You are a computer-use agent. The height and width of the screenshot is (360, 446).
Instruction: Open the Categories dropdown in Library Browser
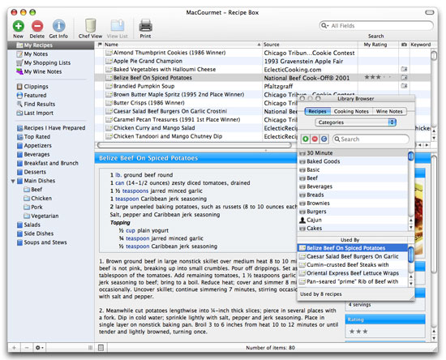[x=355, y=122]
